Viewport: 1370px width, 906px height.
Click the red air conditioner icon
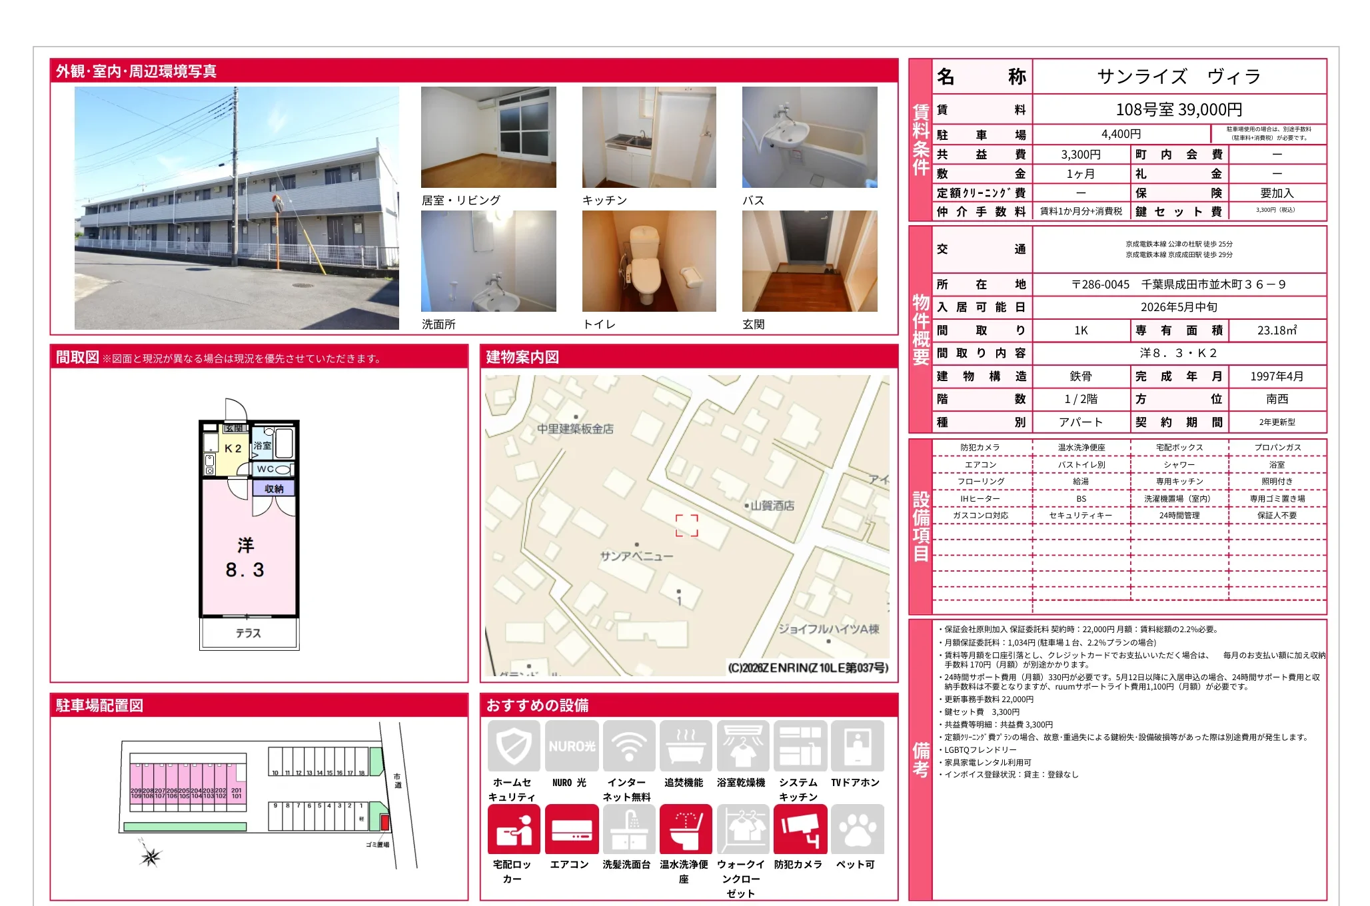(x=571, y=829)
